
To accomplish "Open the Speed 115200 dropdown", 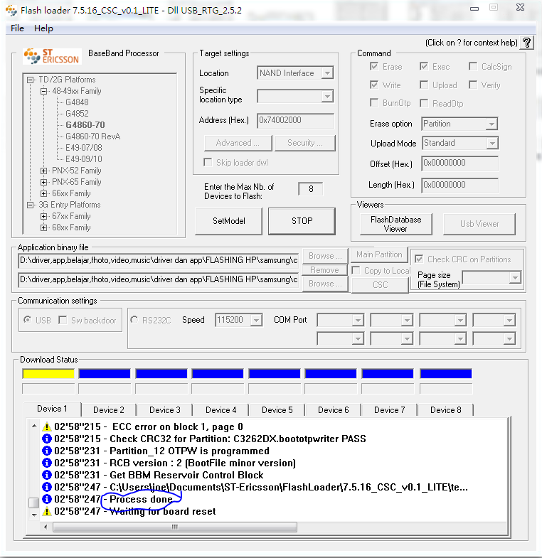I will pyautogui.click(x=255, y=320).
